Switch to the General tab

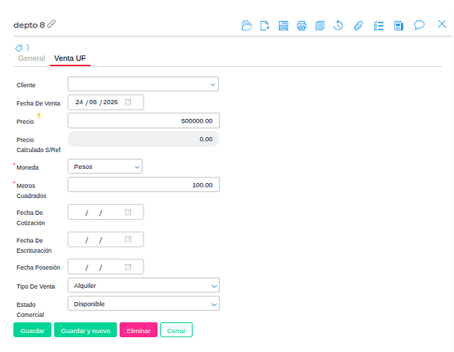click(32, 58)
